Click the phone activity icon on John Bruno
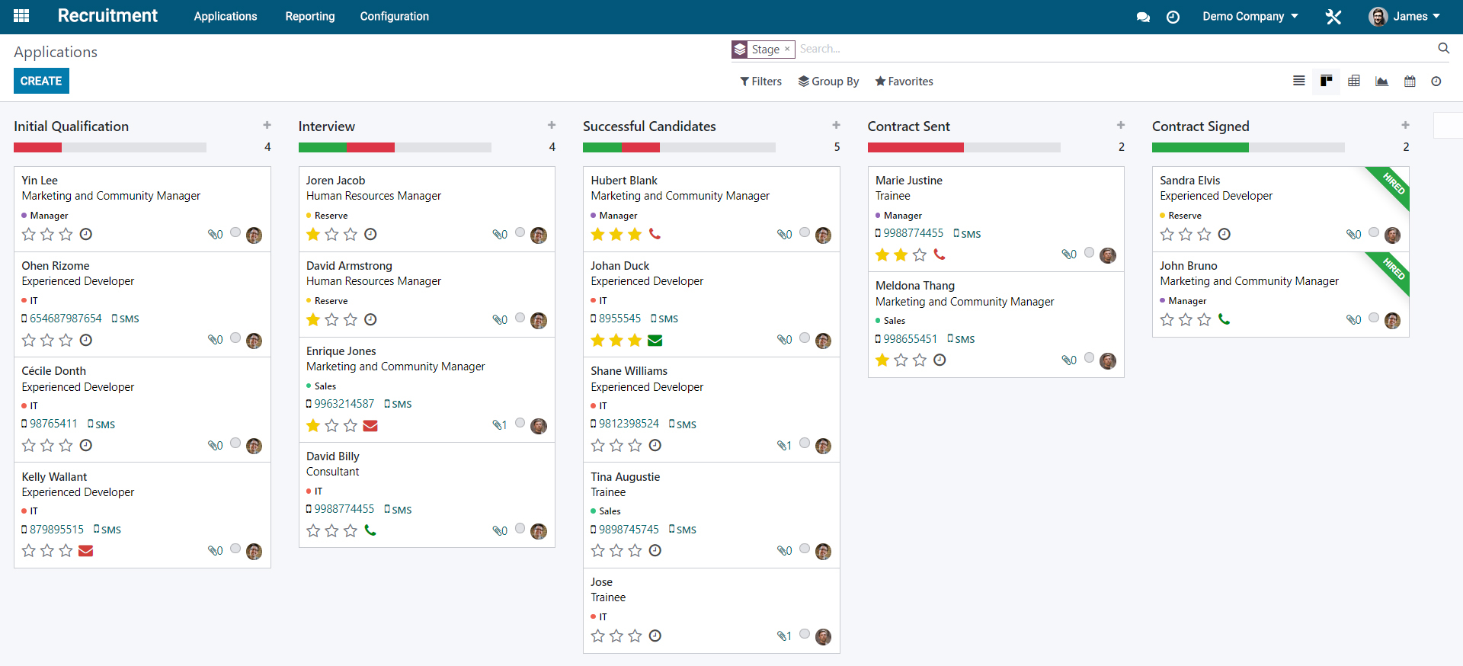The image size is (1463, 666). point(1224,319)
